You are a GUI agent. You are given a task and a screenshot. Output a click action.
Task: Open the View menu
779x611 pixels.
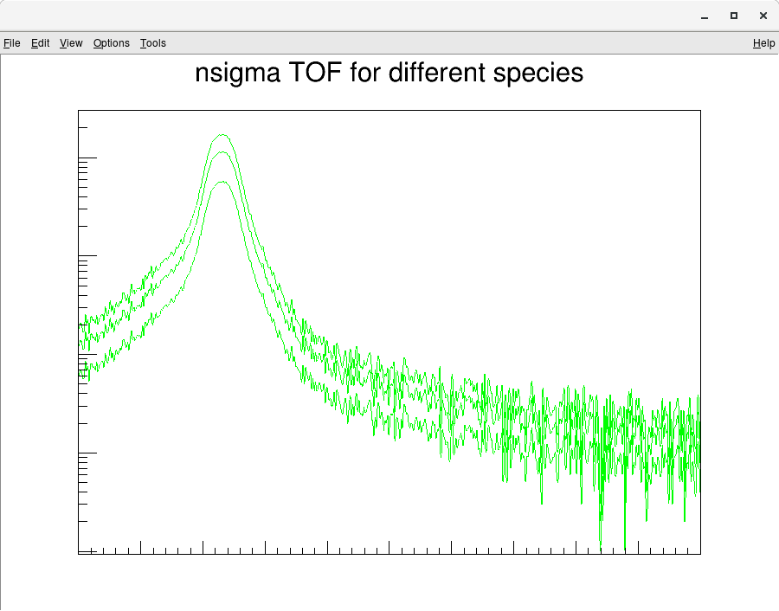70,42
